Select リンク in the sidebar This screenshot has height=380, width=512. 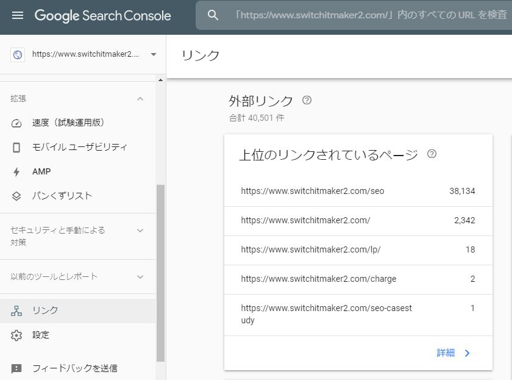click(78, 310)
